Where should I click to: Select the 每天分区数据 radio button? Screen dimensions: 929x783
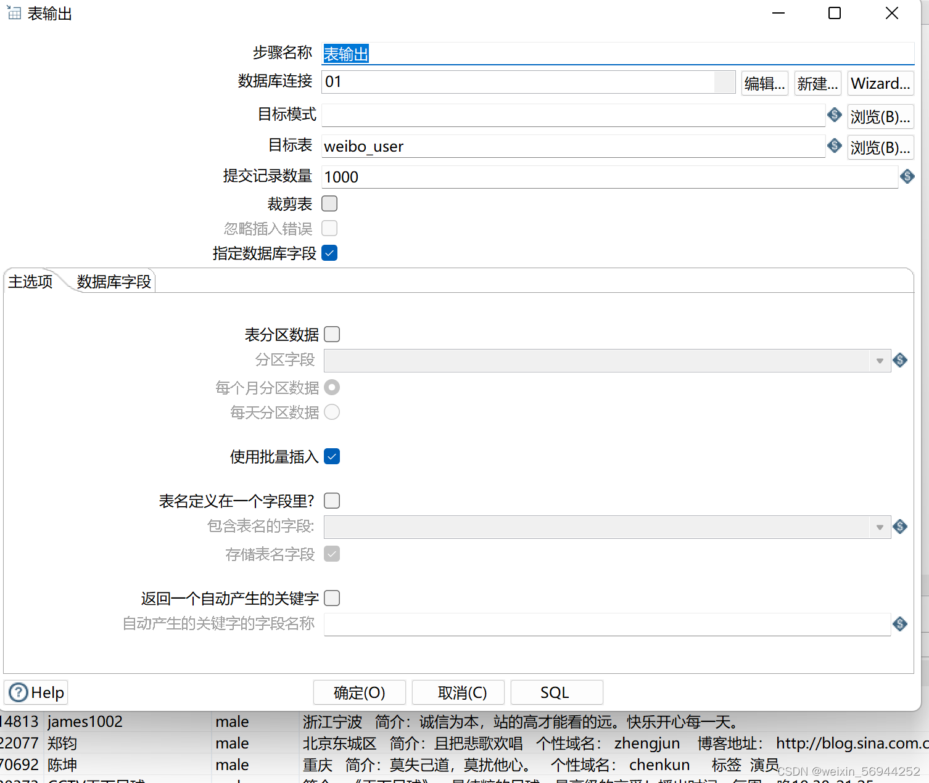click(x=332, y=412)
